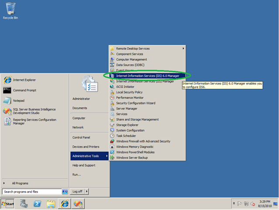Click the Windows Server Backup icon
This screenshot has width=279, height=210.
pyautogui.click(x=112, y=157)
